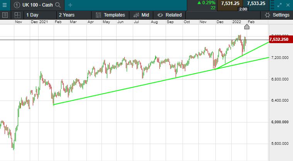Open the hamburger main menu
The image size is (293, 161).
point(5,5)
